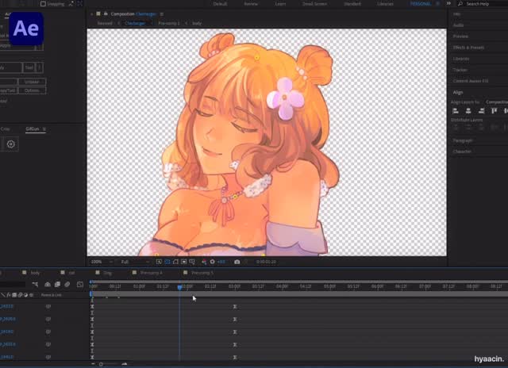Switch to the Small Screen workspace
Image resolution: width=508 pixels, height=368 pixels.
click(x=314, y=4)
